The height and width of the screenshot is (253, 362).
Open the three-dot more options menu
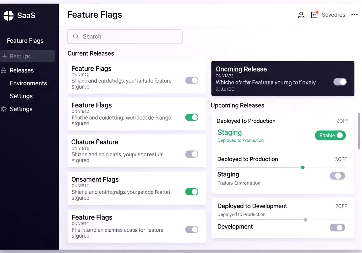pos(354,15)
